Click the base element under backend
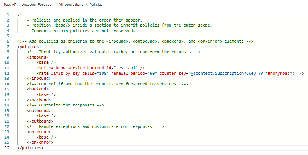The height and width of the screenshot is (155, 308). pyautogui.click(x=46, y=95)
